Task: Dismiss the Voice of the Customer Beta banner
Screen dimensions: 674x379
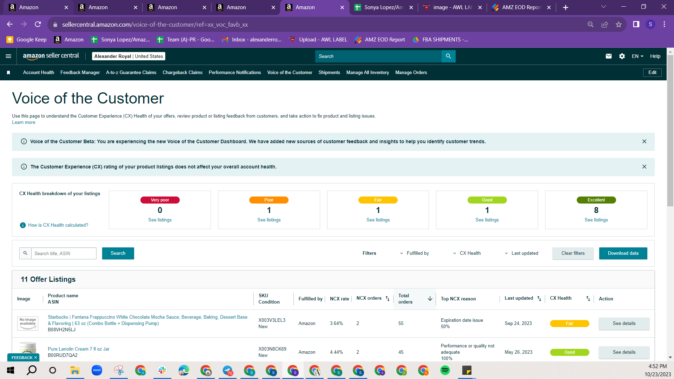Action: click(x=644, y=141)
